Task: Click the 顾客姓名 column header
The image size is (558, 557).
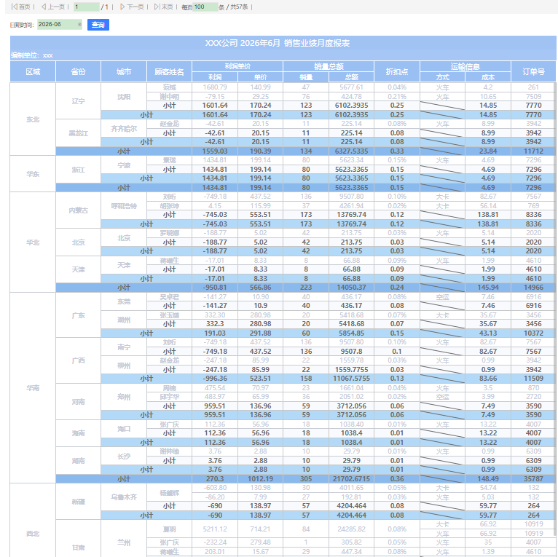Action: click(x=170, y=71)
